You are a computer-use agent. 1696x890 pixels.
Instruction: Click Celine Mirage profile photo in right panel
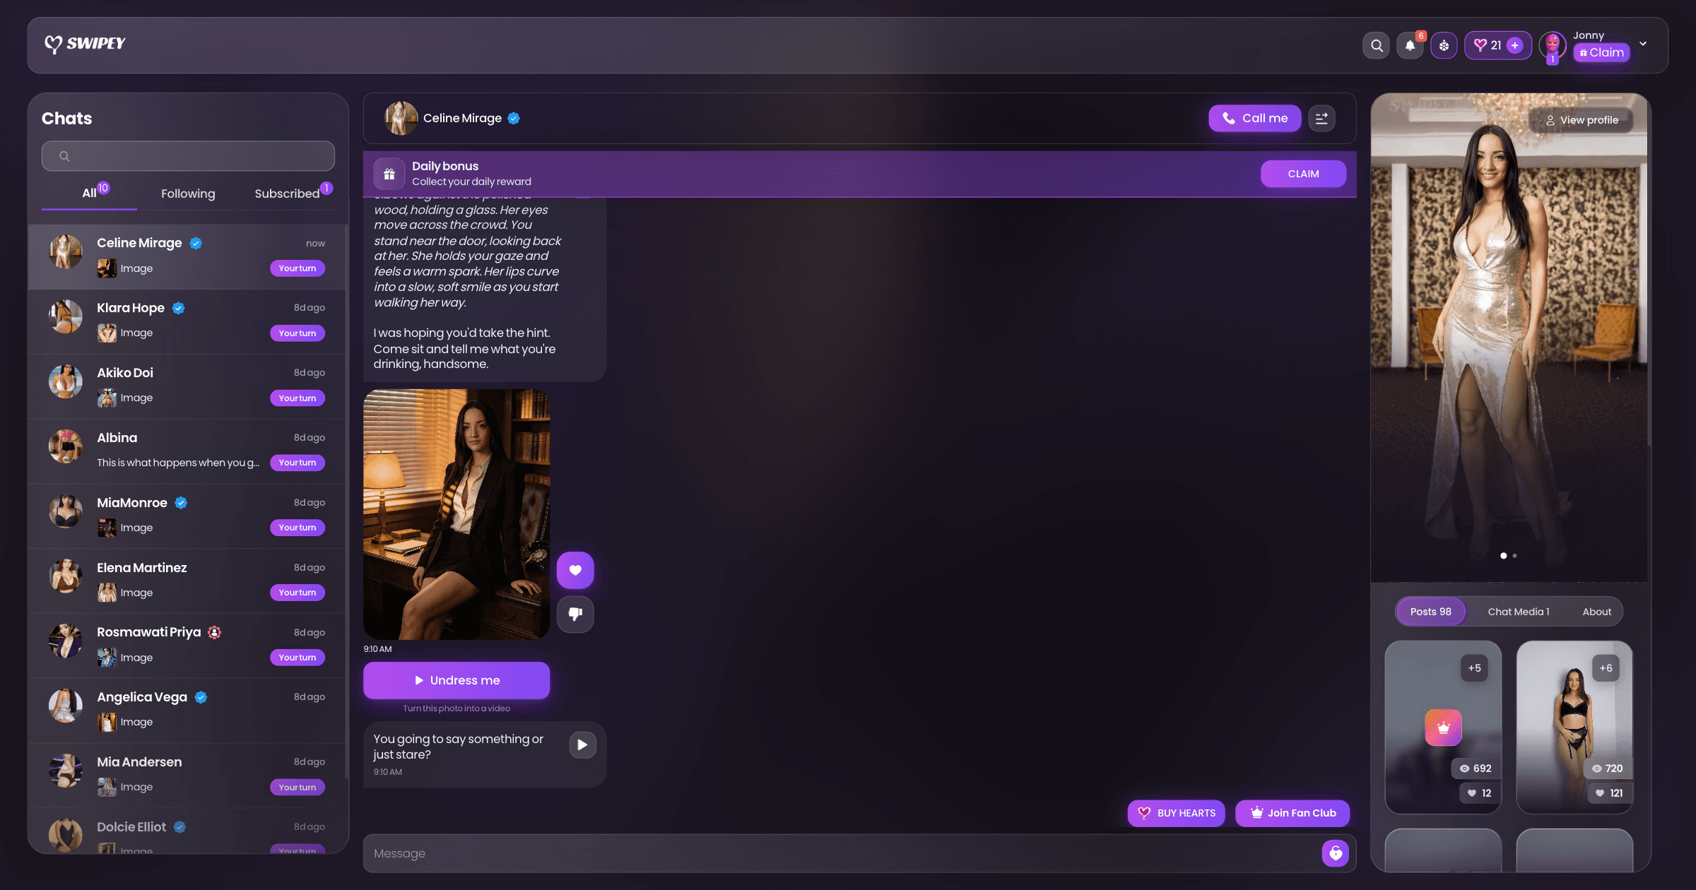click(1509, 339)
